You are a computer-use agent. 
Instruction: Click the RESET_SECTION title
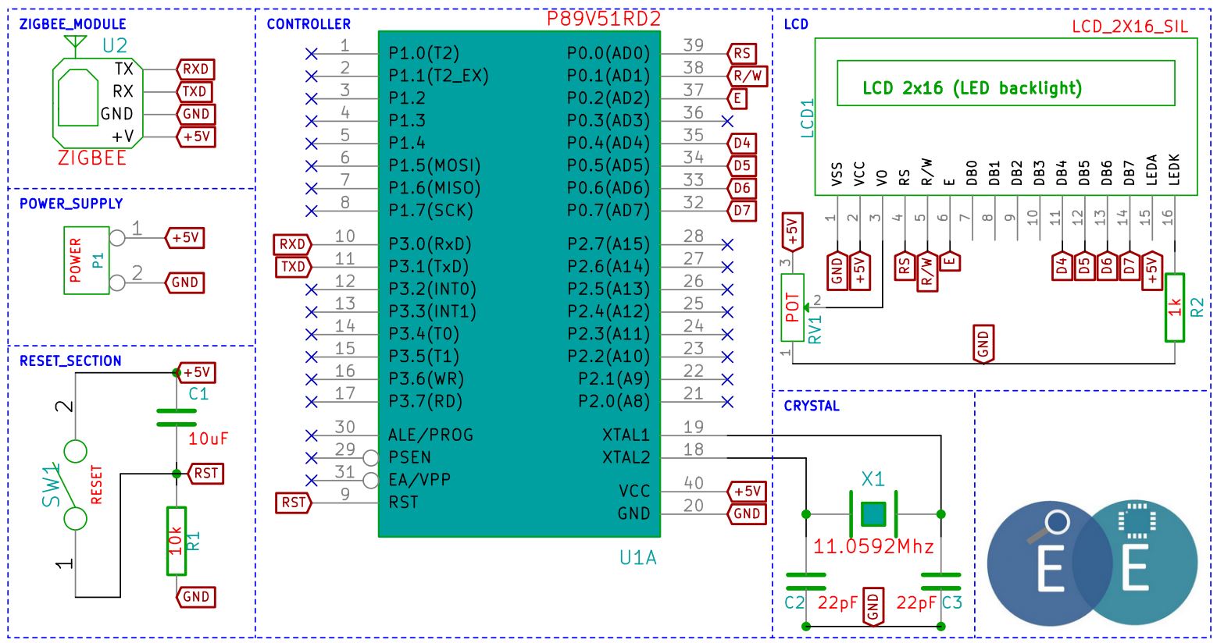(x=70, y=361)
